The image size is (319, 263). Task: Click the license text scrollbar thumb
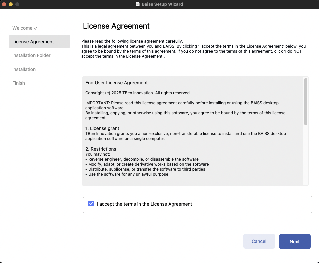click(x=305, y=101)
